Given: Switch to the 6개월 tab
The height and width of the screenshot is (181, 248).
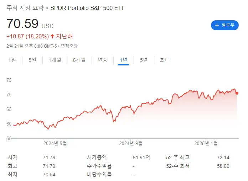Looking at the screenshot, I should (x=79, y=60).
